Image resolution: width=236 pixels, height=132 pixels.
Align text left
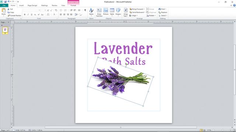pos(61,15)
